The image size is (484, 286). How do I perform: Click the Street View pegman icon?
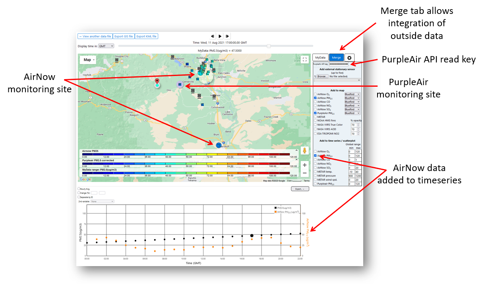(x=305, y=151)
